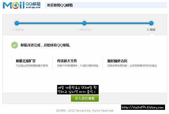
Task: Click the 随时随处访问 feature heading
Action: coord(117,61)
